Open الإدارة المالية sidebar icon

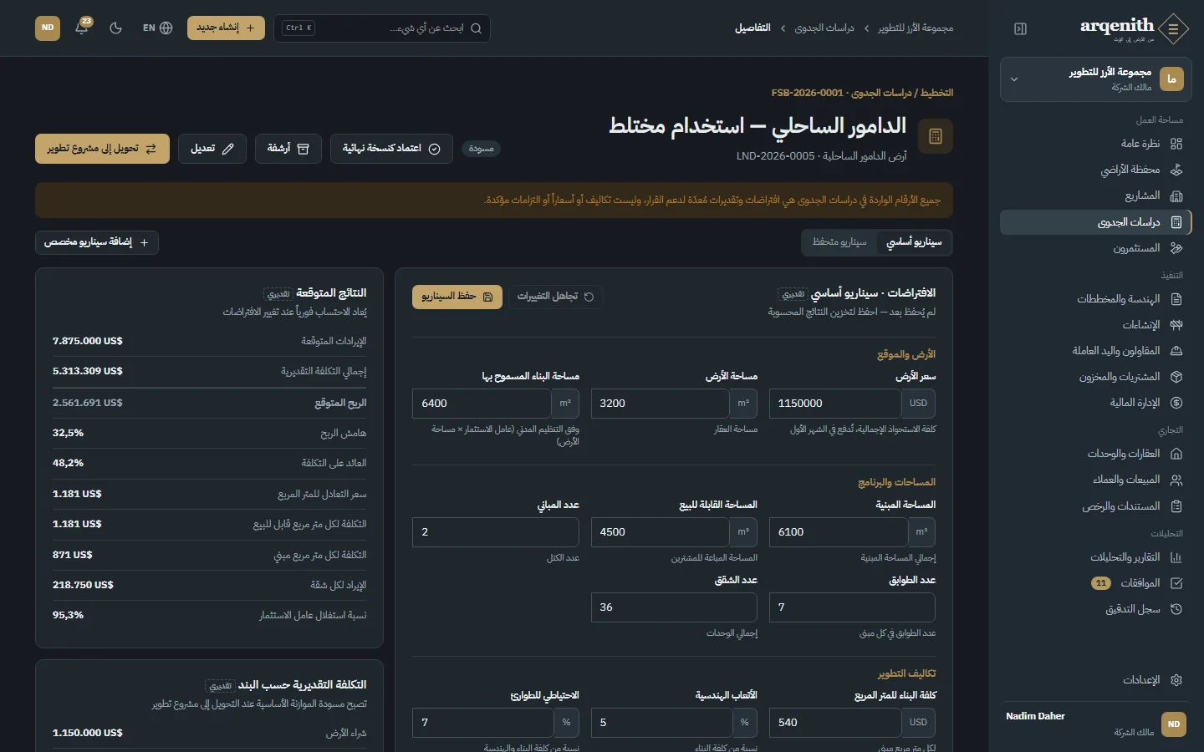point(1176,403)
